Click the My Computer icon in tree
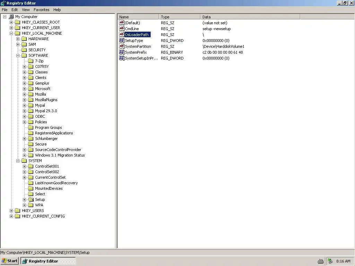This screenshot has width=355, height=266. click(x=11, y=17)
